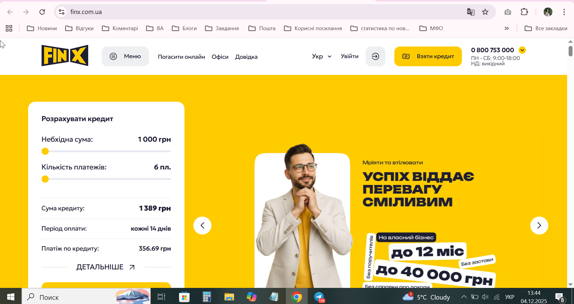This screenshot has height=304, width=574.
Task: Open File Explorer from taskbar
Action: 229,297
